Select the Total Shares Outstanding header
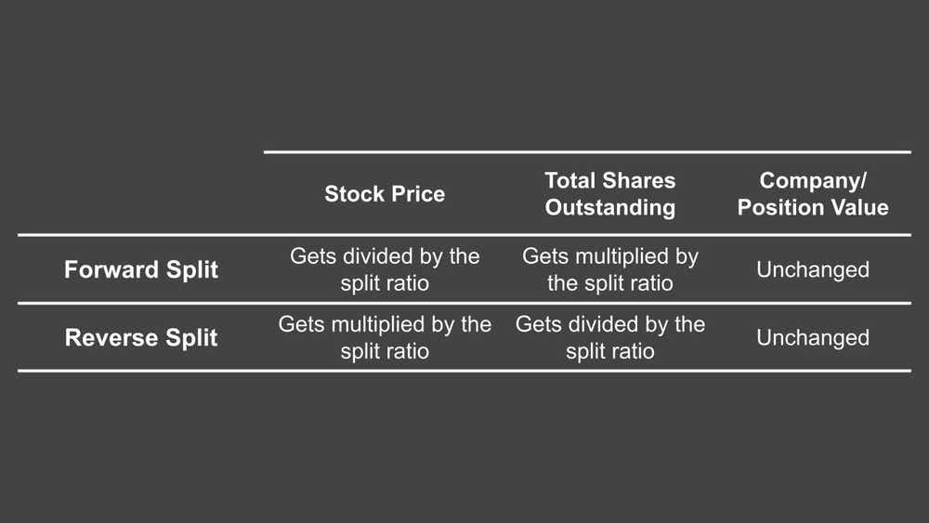 coord(609,194)
